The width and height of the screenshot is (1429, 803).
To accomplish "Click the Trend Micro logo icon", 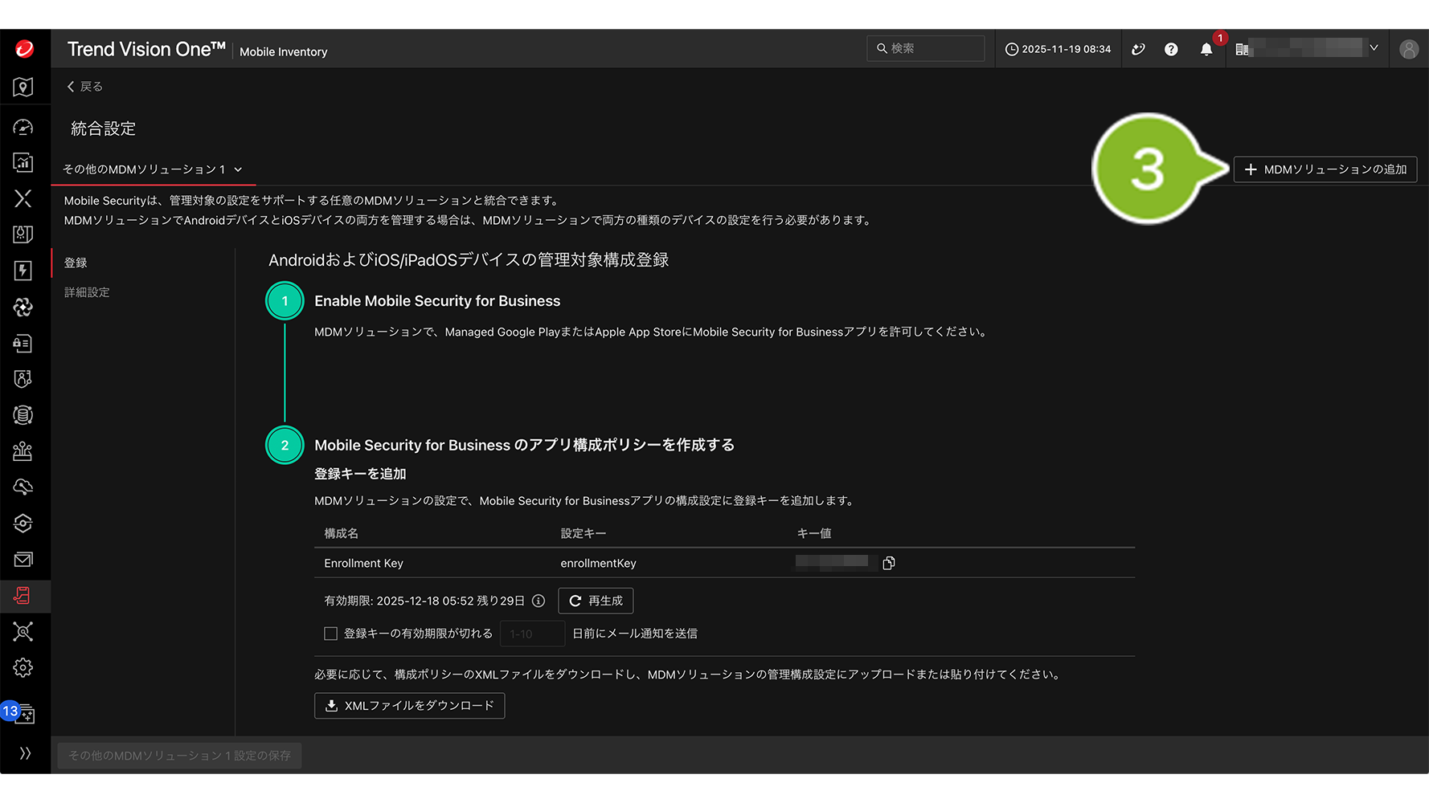I will coord(24,49).
